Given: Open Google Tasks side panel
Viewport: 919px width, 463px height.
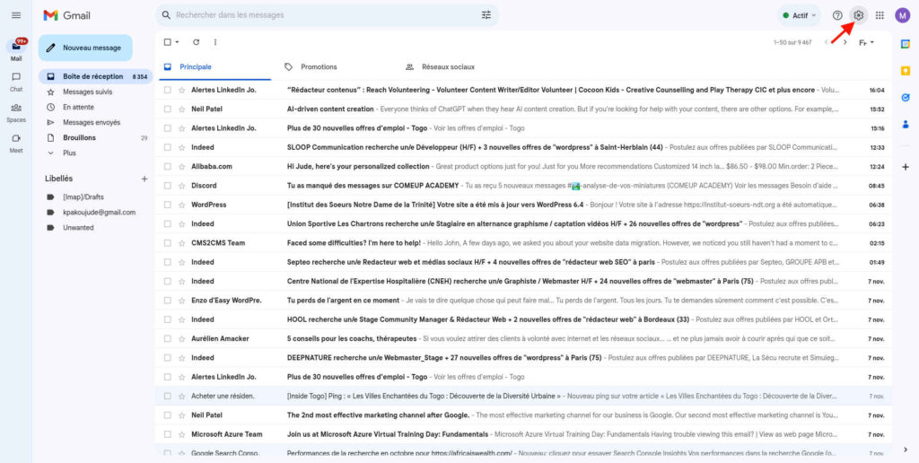Looking at the screenshot, I should pyautogui.click(x=906, y=97).
